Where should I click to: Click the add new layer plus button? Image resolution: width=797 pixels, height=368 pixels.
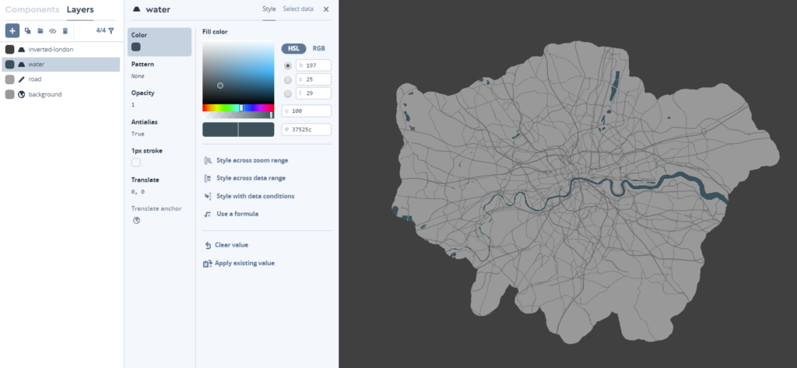click(12, 31)
